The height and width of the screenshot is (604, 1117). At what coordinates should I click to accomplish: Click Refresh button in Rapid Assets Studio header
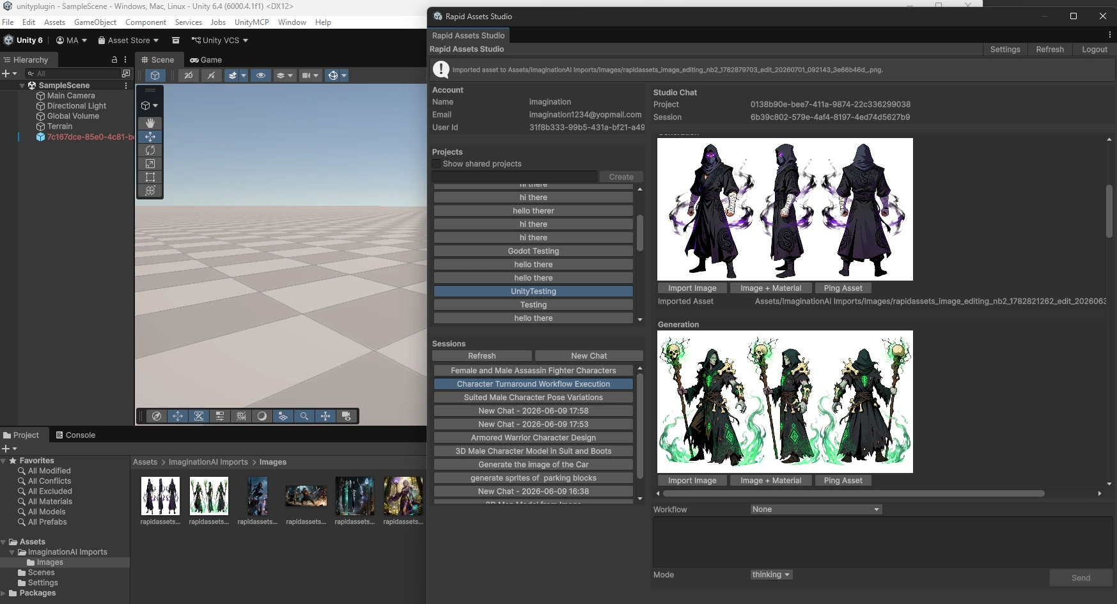[x=1050, y=49]
